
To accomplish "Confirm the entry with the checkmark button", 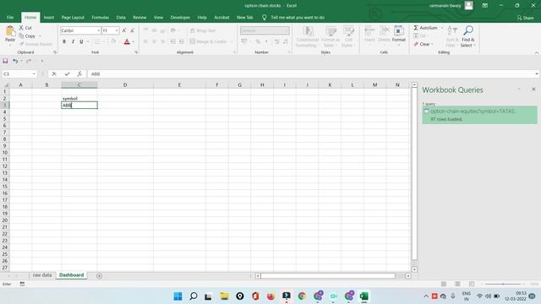I will [x=67, y=73].
